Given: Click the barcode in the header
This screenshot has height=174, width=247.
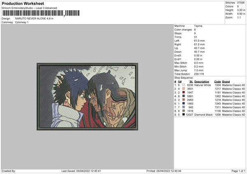Looking at the screenshot, I should tap(41, 13).
